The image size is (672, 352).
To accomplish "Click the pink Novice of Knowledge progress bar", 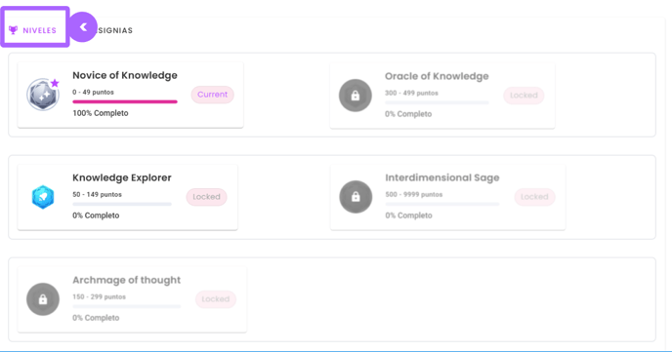I will click(125, 101).
